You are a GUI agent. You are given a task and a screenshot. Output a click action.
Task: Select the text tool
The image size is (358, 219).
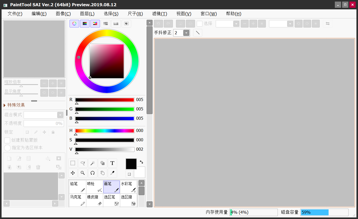(x=112, y=163)
